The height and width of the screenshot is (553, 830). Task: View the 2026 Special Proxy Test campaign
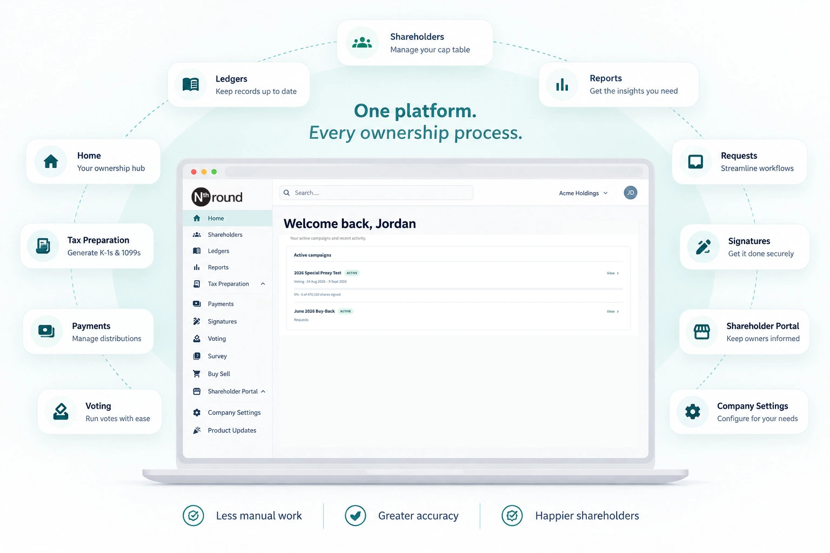pyautogui.click(x=613, y=273)
